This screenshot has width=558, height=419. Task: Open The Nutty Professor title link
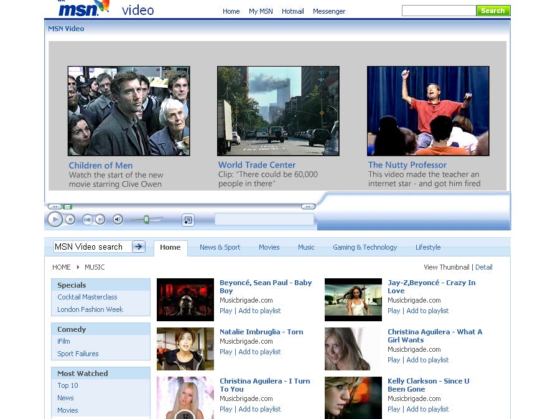[x=407, y=165]
